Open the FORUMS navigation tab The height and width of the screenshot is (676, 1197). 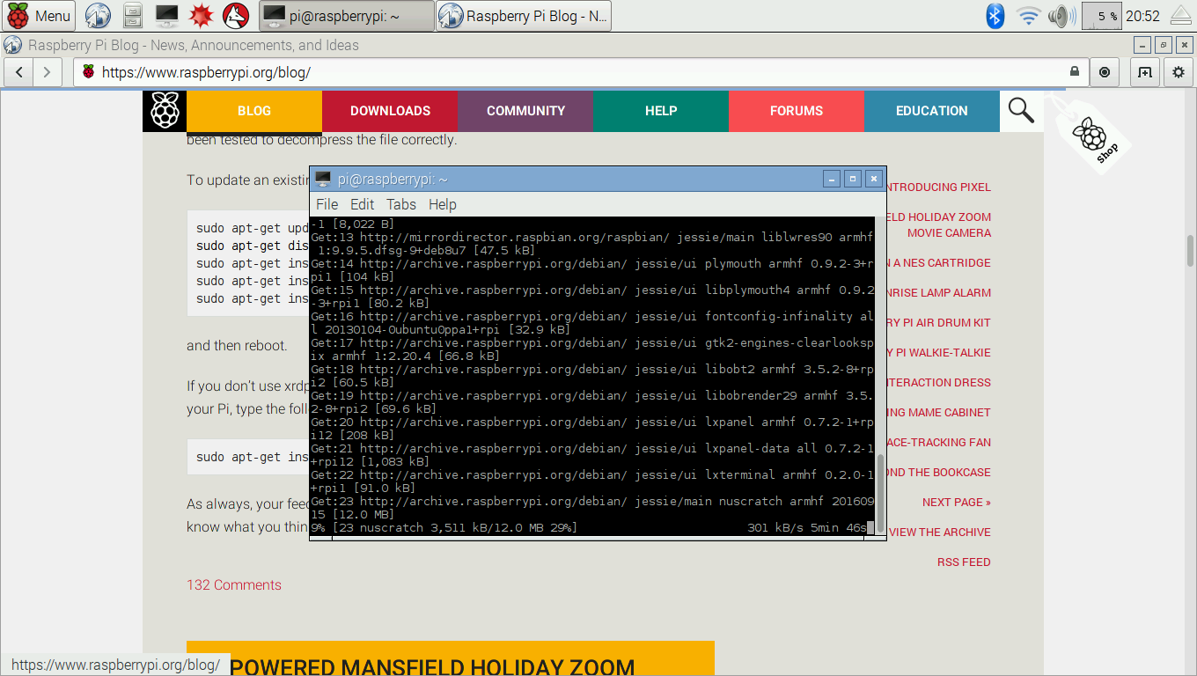[797, 111]
